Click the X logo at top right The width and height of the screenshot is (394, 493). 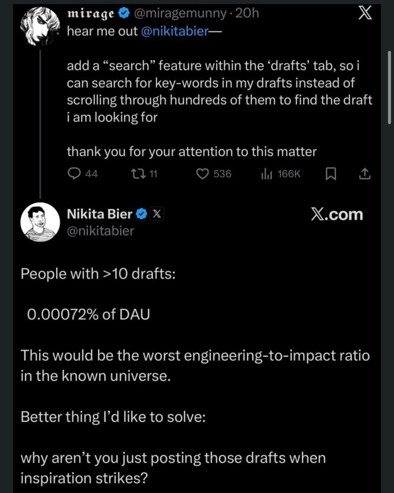coord(365,13)
